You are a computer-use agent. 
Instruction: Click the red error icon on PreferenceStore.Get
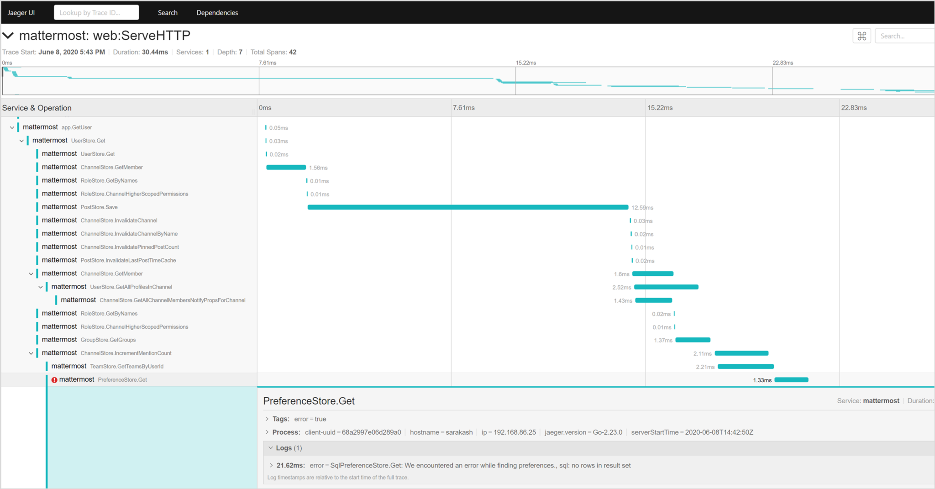[54, 380]
